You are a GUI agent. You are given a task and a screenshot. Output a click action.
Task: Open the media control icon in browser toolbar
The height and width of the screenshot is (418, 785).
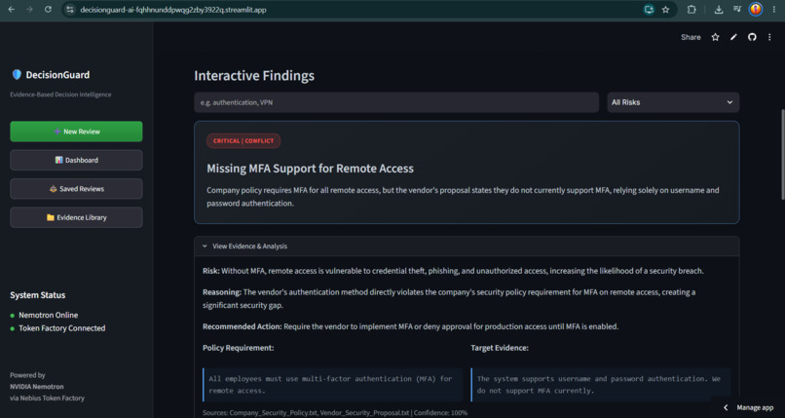tap(737, 10)
